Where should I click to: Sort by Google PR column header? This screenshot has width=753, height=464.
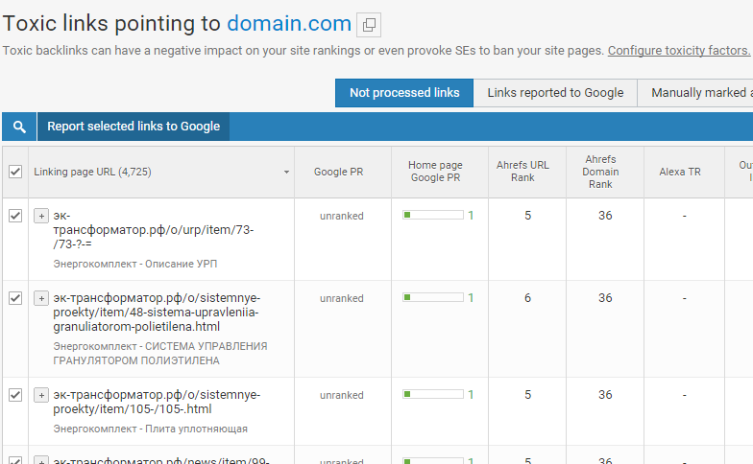click(x=338, y=172)
